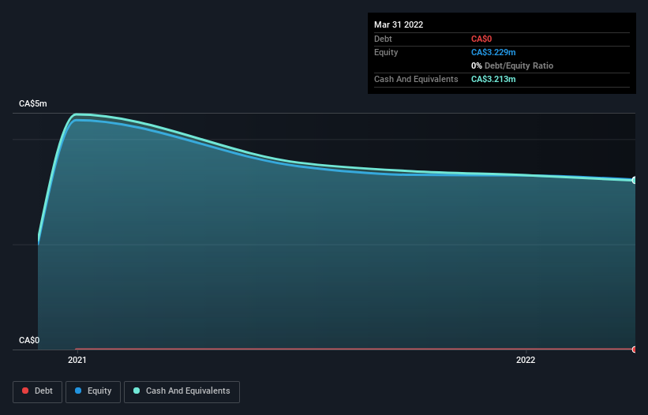Click the teal Cash And Equivalents dot
The height and width of the screenshot is (415, 648).
(137, 391)
